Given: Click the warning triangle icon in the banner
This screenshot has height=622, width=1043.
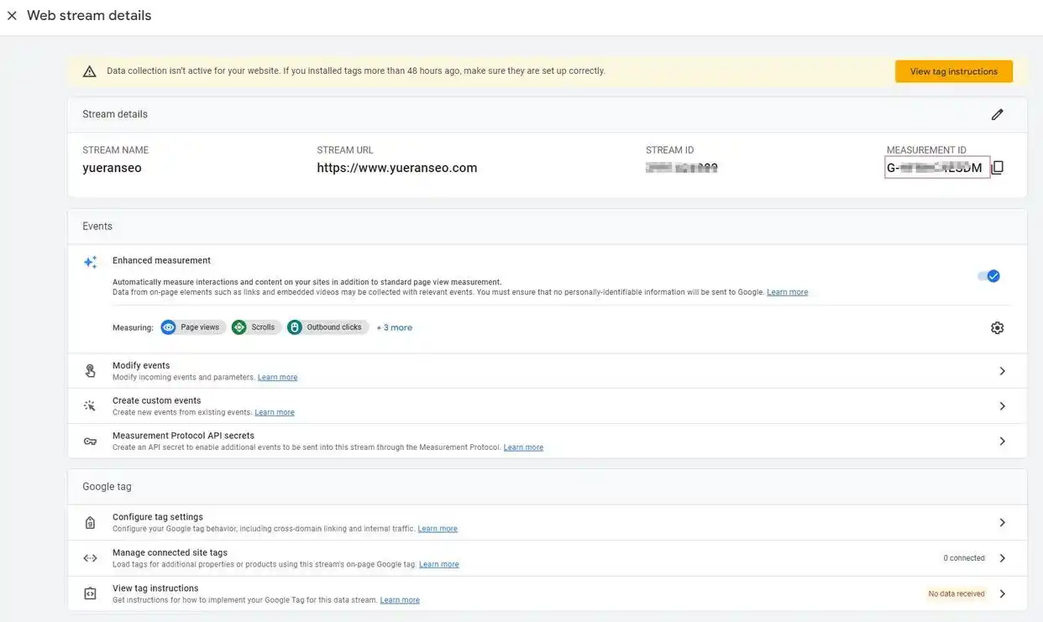Looking at the screenshot, I should 90,71.
